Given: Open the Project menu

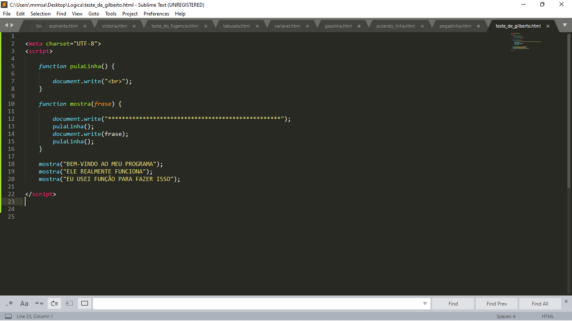Looking at the screenshot, I should pos(130,14).
